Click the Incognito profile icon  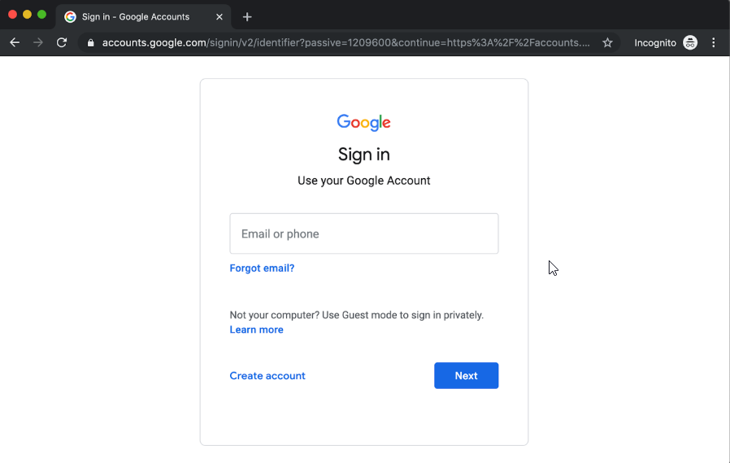pos(690,42)
